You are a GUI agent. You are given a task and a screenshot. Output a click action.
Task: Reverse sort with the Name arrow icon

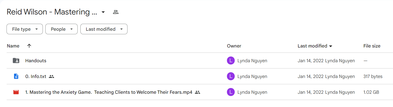[29, 46]
